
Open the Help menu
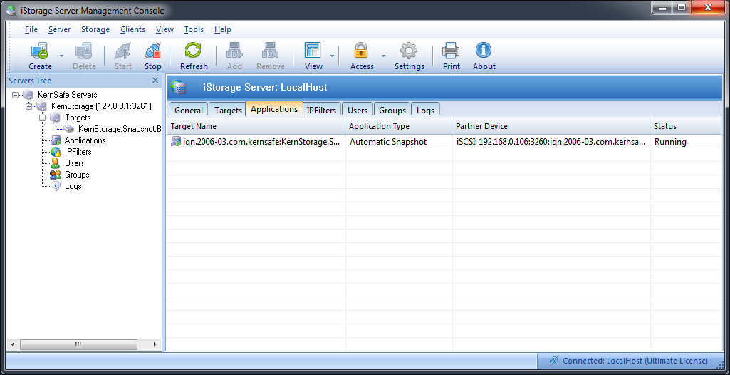pyautogui.click(x=222, y=29)
